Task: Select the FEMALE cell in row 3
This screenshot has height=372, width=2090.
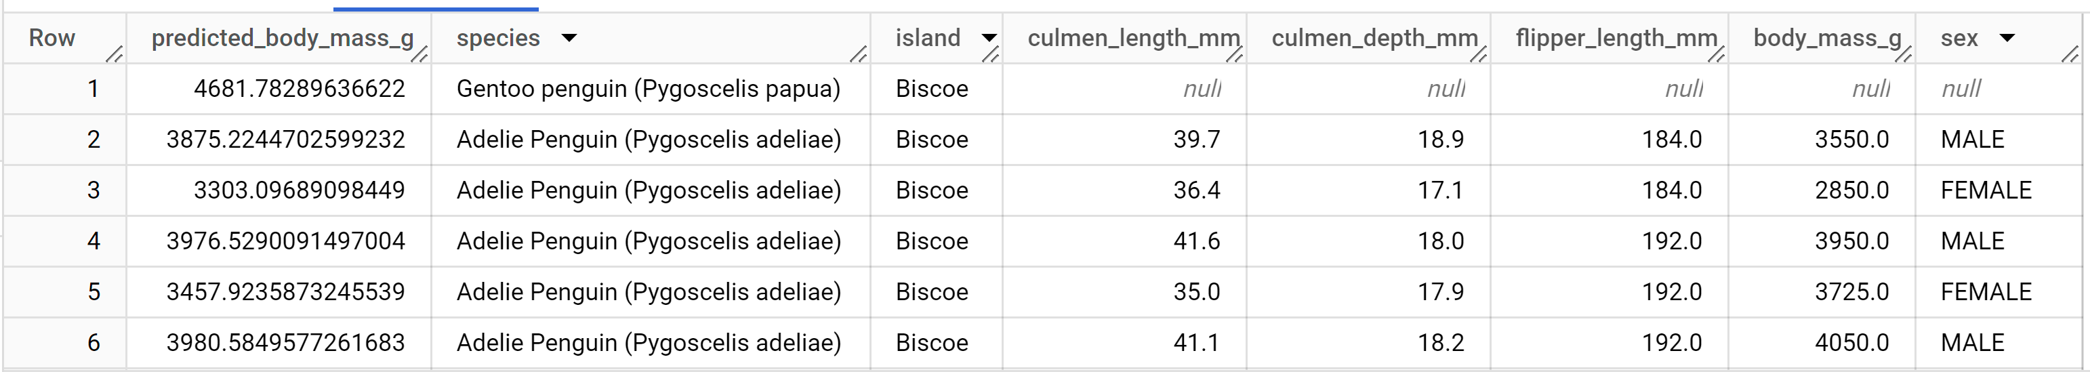Action: coord(1986,190)
